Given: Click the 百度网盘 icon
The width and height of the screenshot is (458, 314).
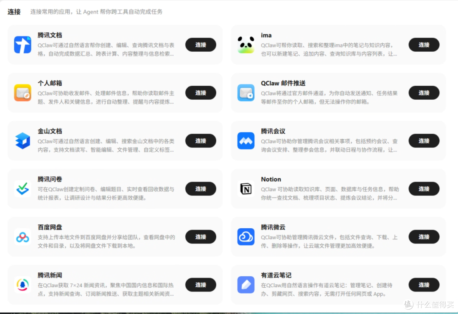Looking at the screenshot, I should 22,237.
